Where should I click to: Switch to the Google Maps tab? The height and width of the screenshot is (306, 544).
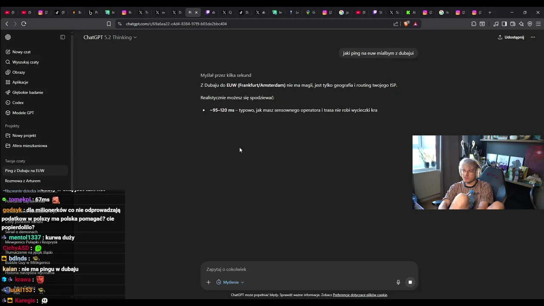(311, 12)
